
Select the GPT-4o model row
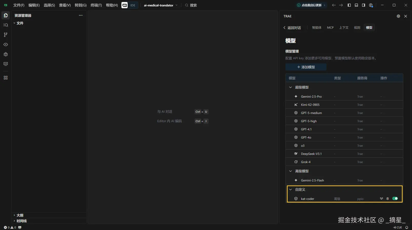pos(344,137)
